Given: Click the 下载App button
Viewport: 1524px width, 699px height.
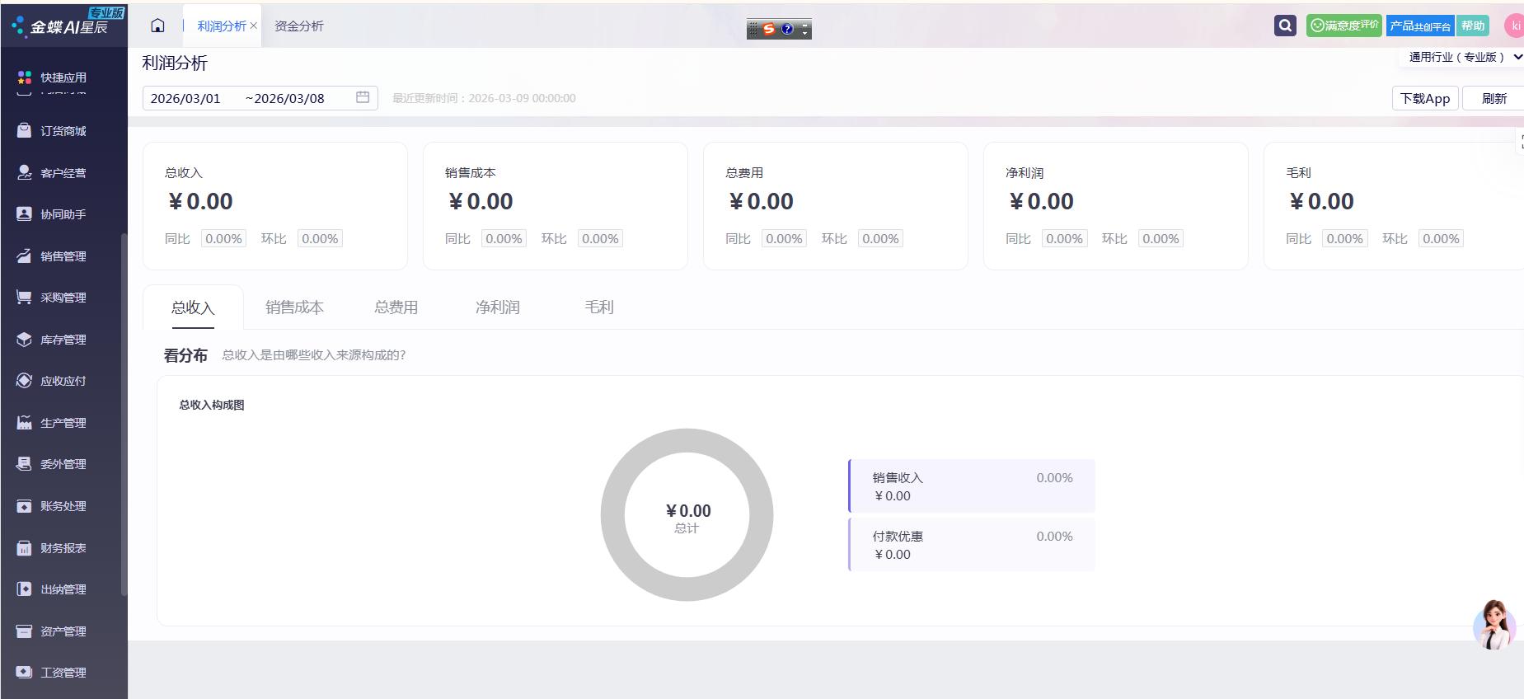Looking at the screenshot, I should click(1425, 98).
